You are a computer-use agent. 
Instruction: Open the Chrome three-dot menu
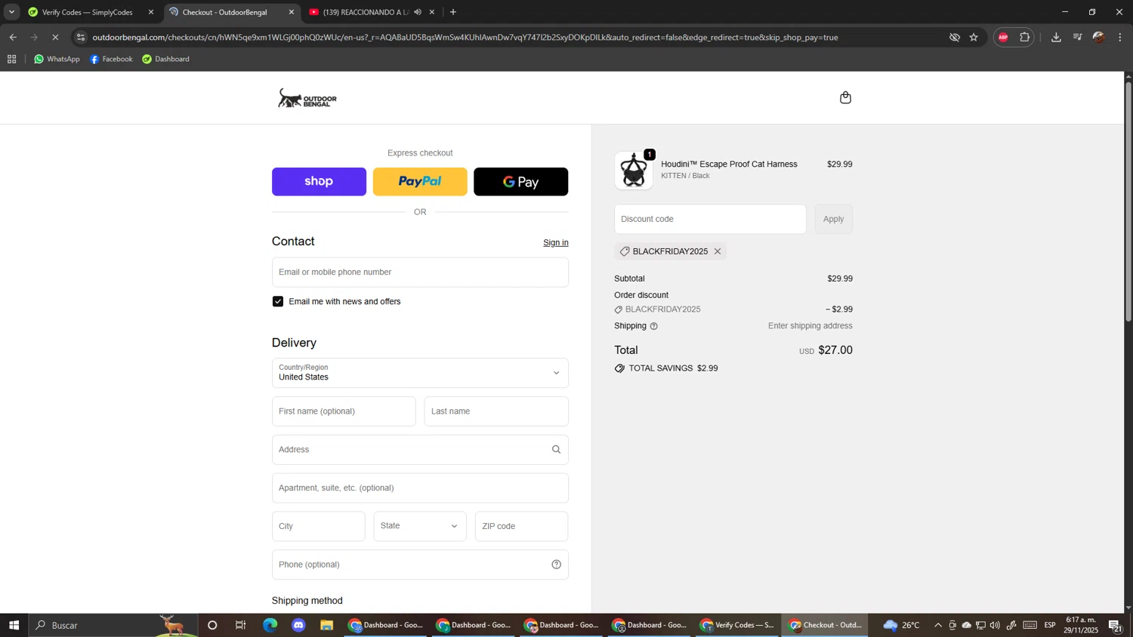point(1120,37)
